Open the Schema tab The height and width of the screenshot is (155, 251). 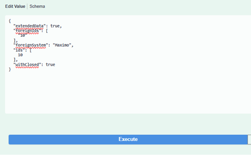pyautogui.click(x=37, y=6)
